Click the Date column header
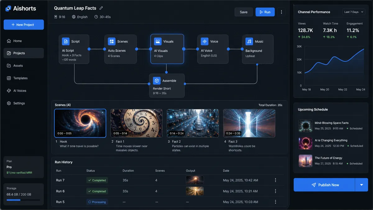Image resolution: width=373 pixels, height=210 pixels. coord(226,170)
